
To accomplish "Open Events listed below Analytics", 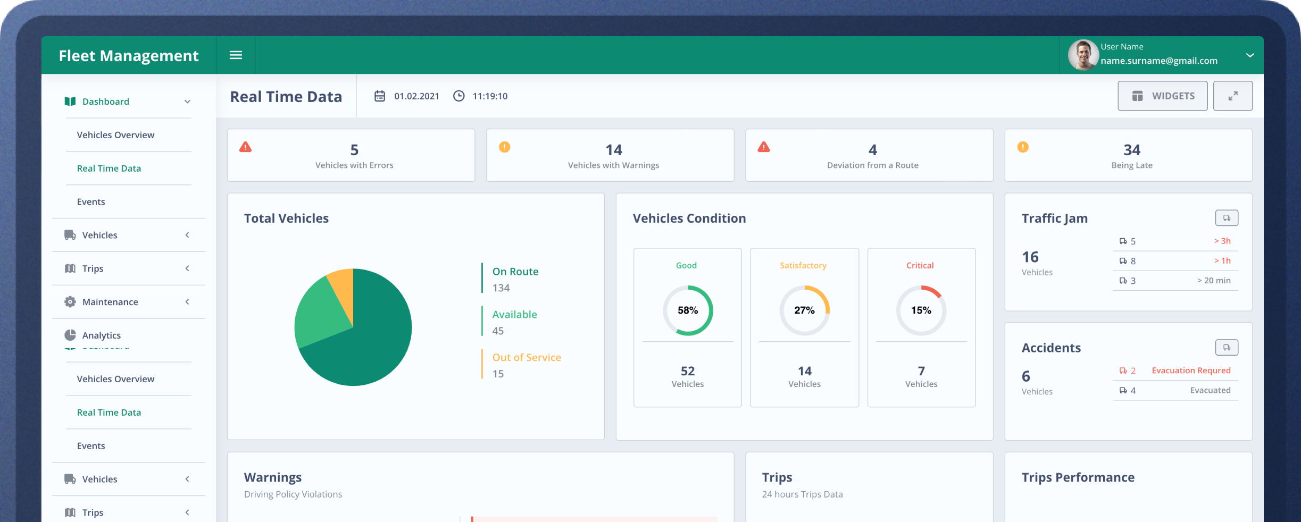I will pos(91,446).
